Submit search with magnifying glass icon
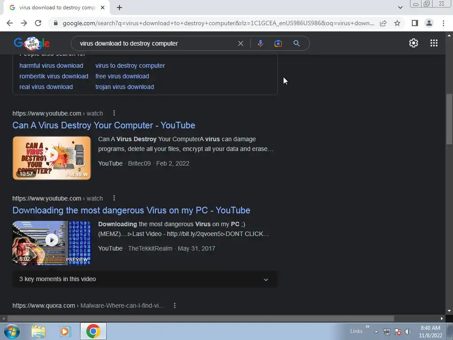This screenshot has height=340, width=453. [296, 43]
